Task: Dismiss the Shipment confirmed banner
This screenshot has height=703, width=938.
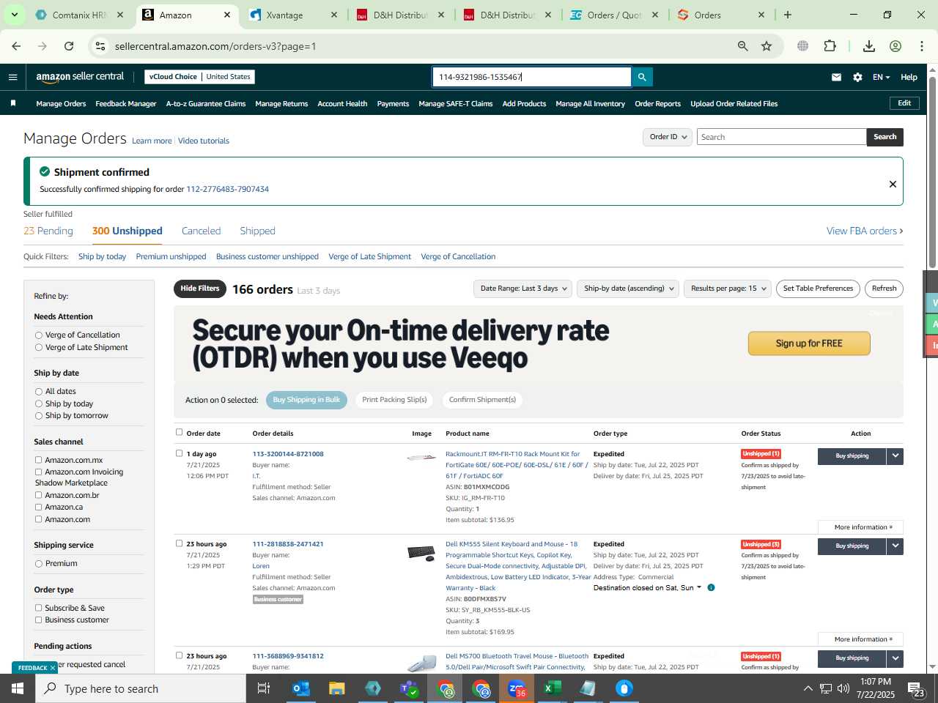Action: tap(893, 184)
